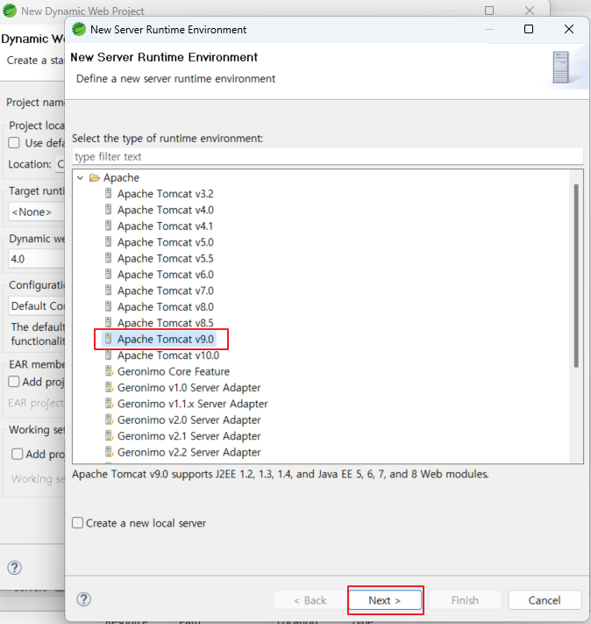591x624 pixels.
Task: Select Geronimo Core Feature entry
Action: [x=174, y=371]
